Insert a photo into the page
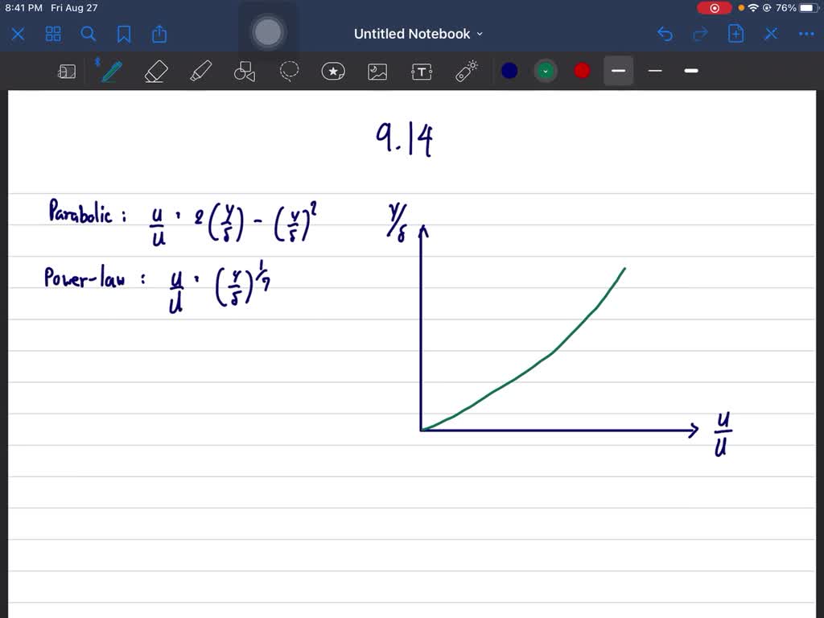Viewport: 824px width, 618px height. (x=377, y=71)
